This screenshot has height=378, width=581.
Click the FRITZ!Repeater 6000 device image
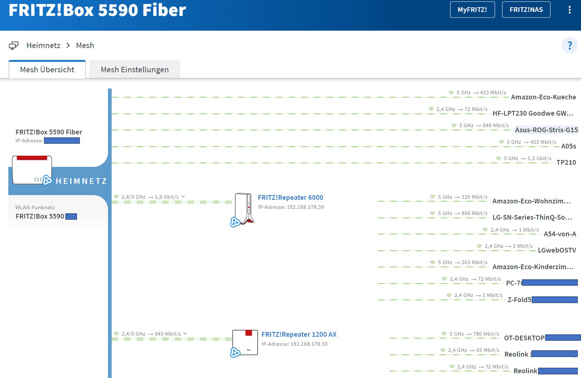(244, 209)
